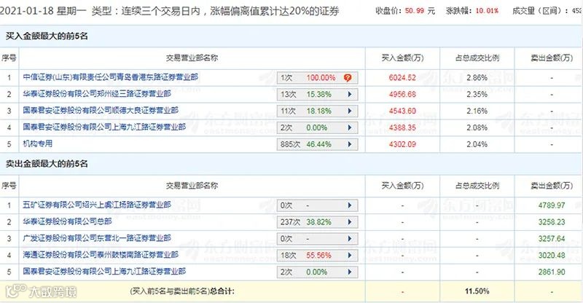
Task: Select sell amount 3020.48
Action: tap(552, 256)
